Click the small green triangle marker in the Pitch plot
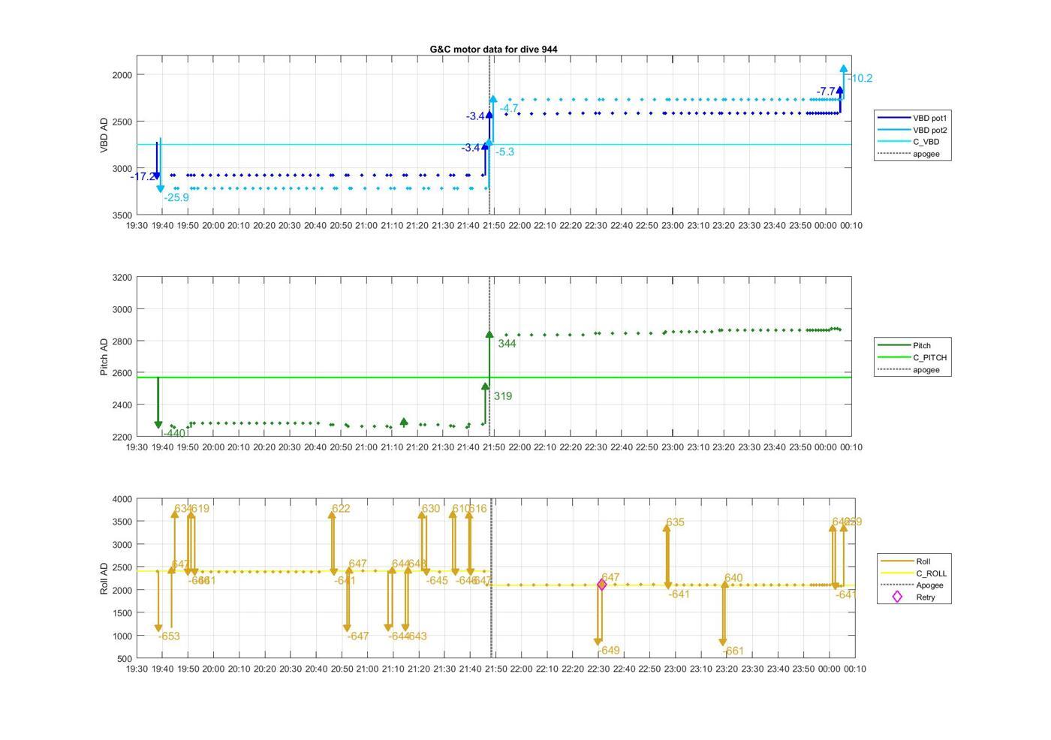Viewport: 1051px width, 740px height. [404, 423]
